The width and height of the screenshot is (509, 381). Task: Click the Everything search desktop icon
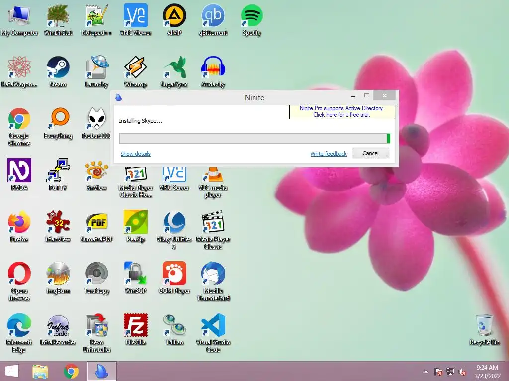58,123
